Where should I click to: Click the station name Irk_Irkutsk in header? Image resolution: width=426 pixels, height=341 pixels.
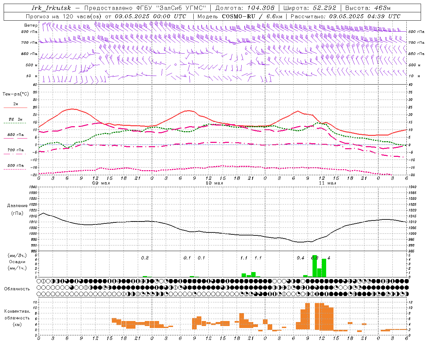pos(51,8)
